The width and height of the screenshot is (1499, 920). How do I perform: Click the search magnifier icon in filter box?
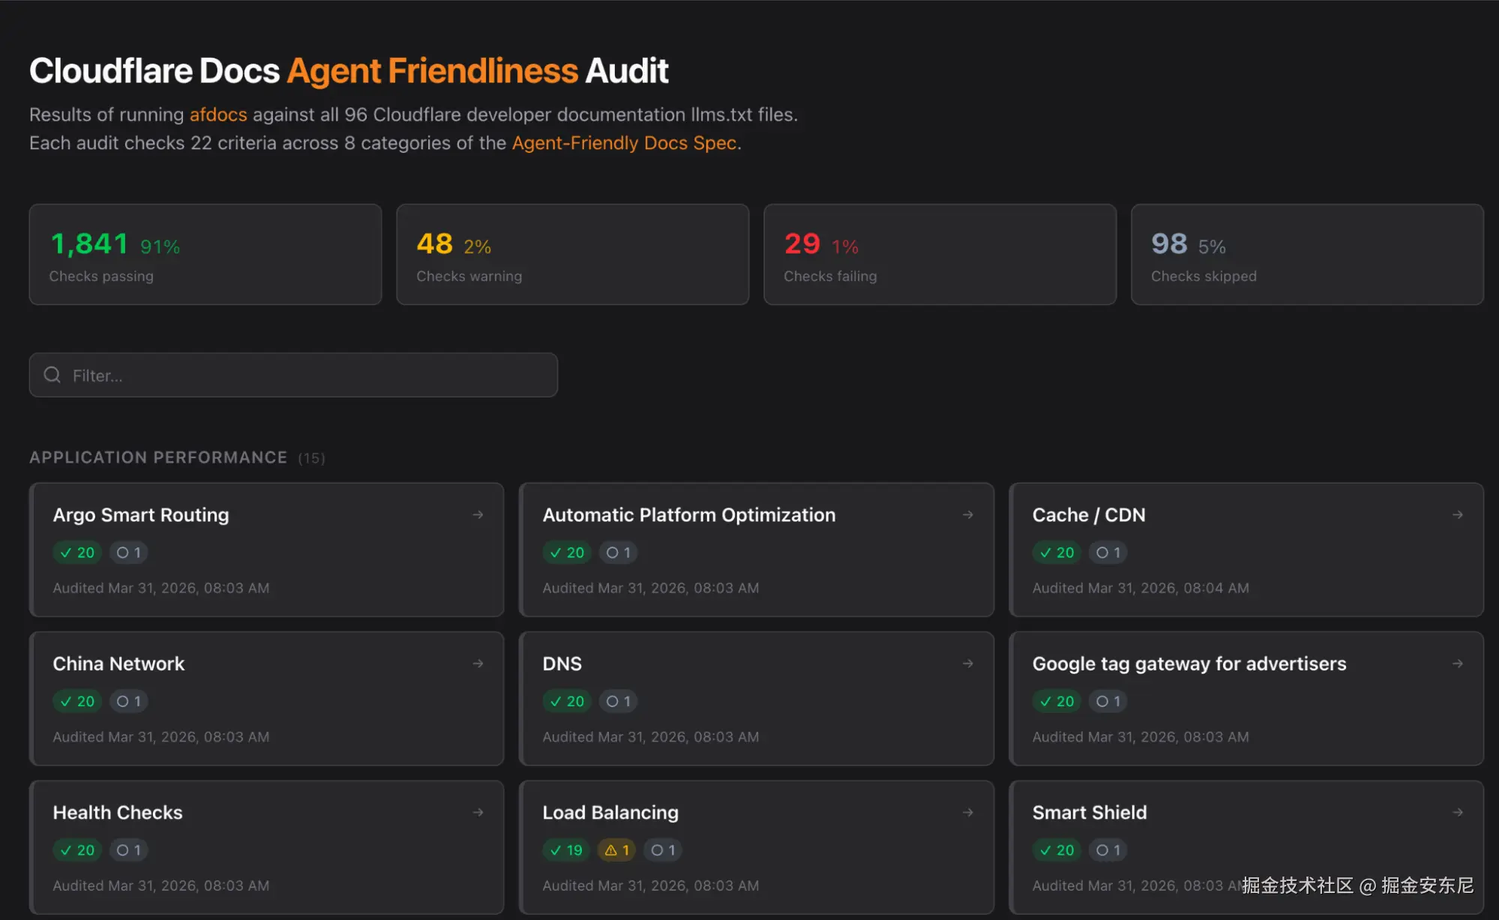[52, 375]
